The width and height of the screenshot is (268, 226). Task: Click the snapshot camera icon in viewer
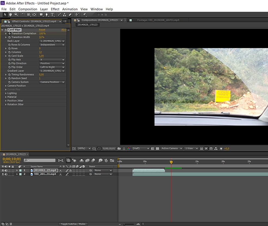coord(119,149)
